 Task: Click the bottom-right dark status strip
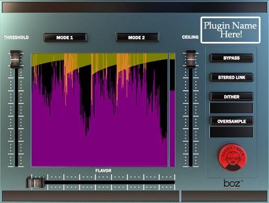coord(224,196)
